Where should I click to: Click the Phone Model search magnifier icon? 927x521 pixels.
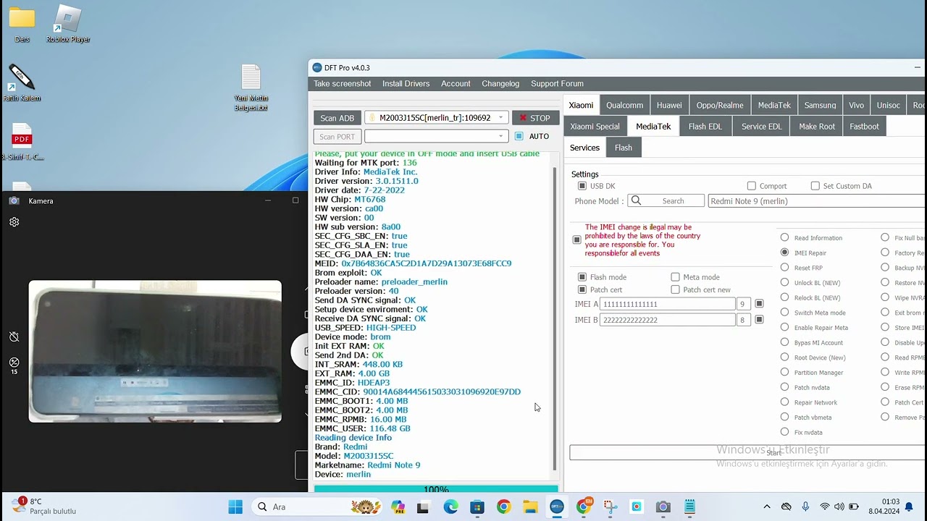pos(636,201)
